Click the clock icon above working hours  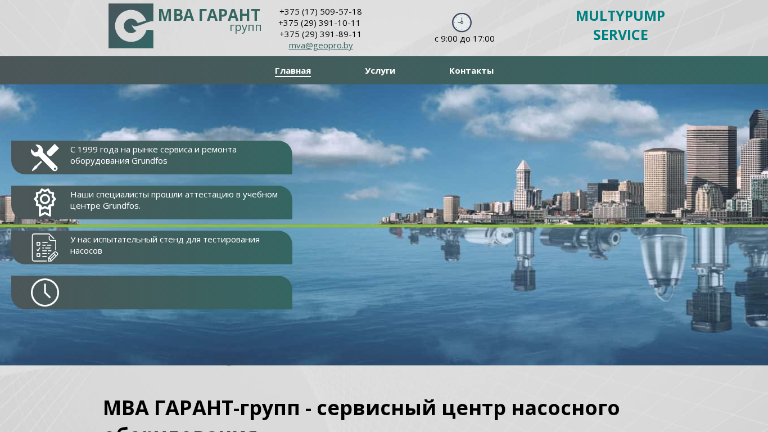(462, 22)
